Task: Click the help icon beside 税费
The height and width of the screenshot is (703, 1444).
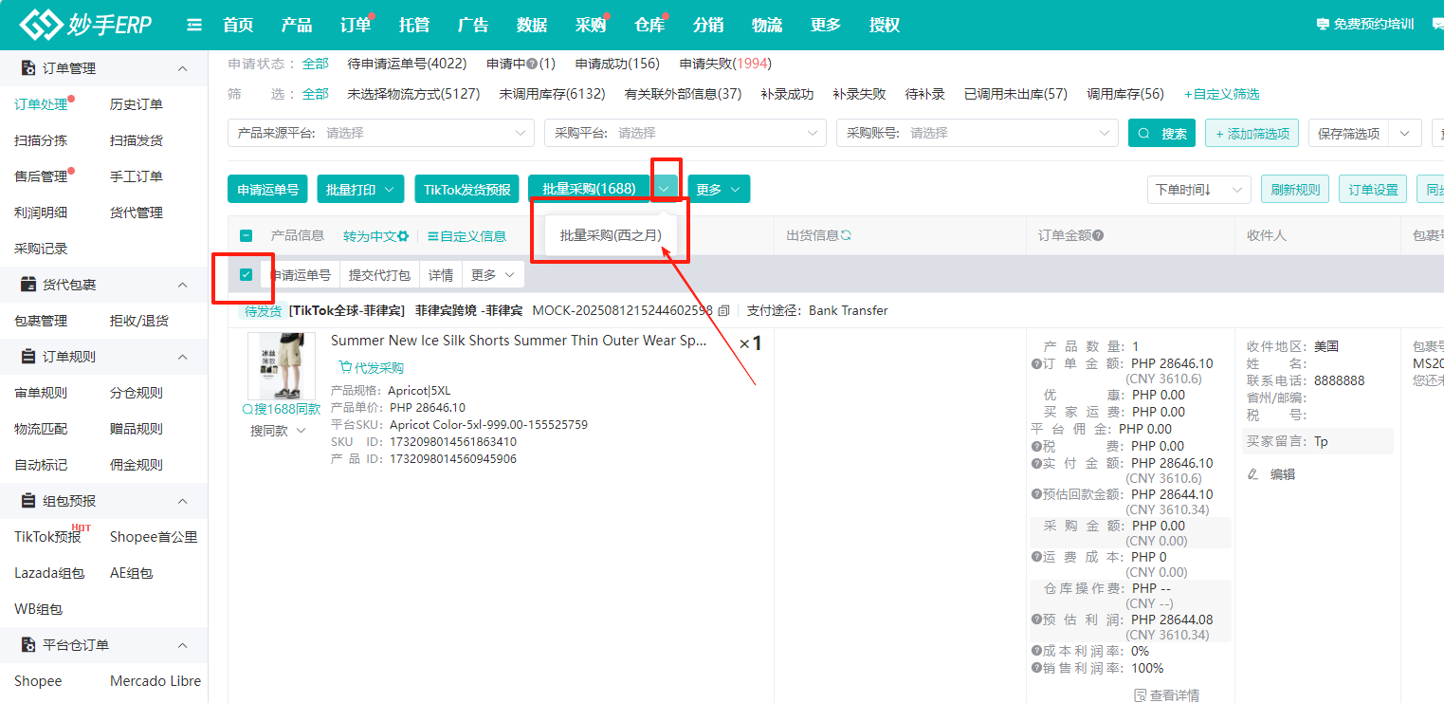Action: [1036, 446]
